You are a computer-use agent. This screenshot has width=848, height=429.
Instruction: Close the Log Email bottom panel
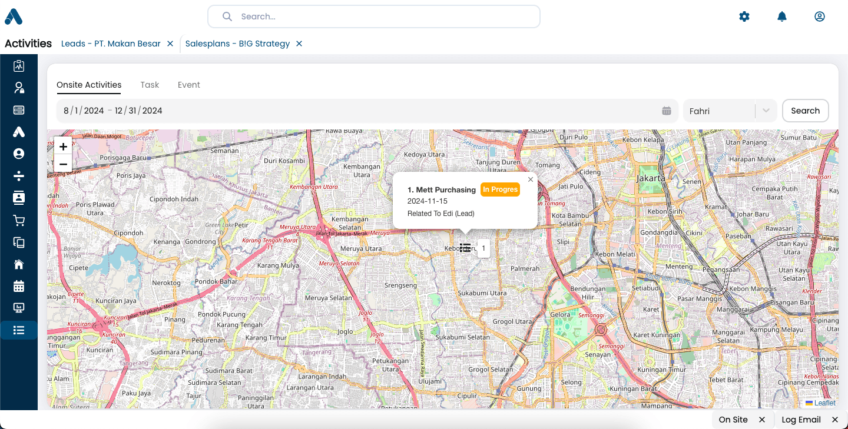click(x=835, y=420)
